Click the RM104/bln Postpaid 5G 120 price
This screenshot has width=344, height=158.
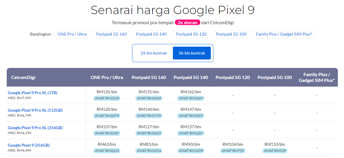click(233, 144)
